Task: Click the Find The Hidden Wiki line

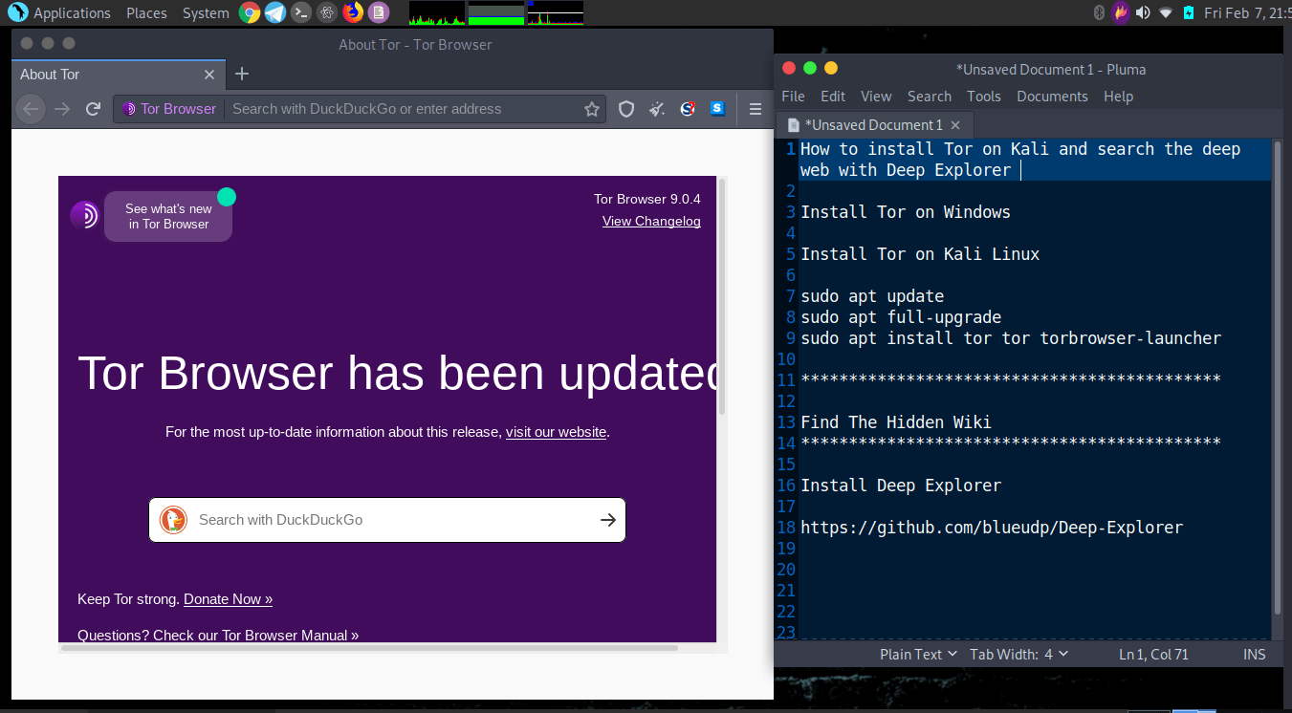Action: click(896, 422)
